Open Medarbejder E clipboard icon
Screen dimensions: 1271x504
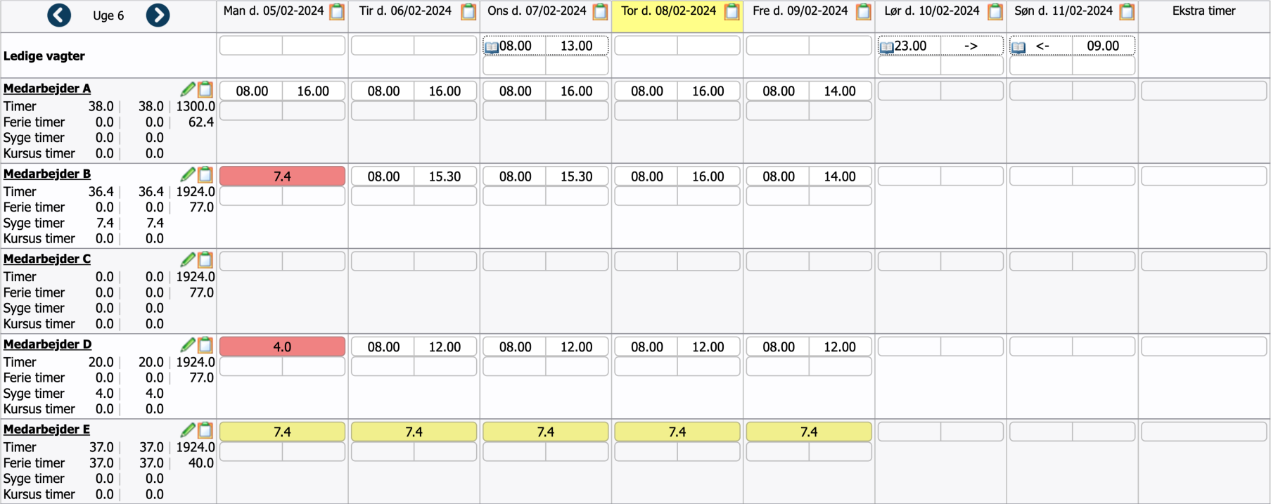point(205,429)
